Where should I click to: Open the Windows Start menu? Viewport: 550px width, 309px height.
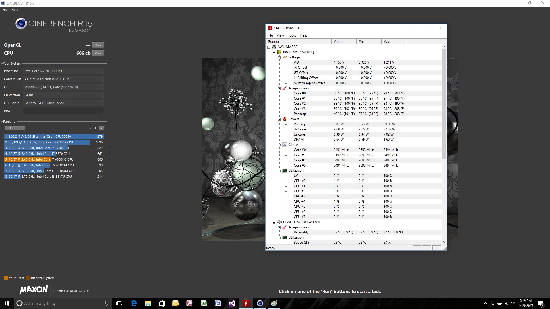pos(7,303)
